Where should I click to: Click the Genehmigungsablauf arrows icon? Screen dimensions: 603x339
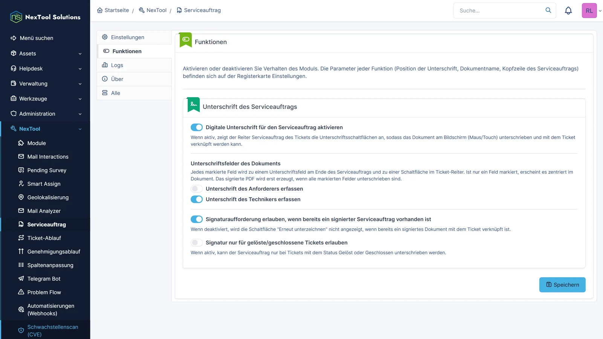point(21,251)
